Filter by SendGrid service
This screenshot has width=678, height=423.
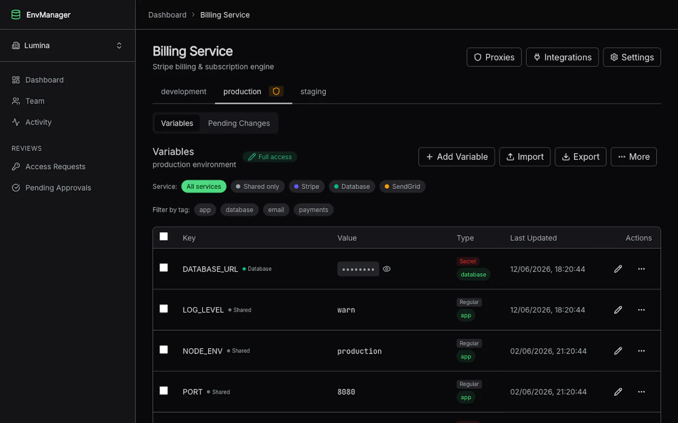403,187
